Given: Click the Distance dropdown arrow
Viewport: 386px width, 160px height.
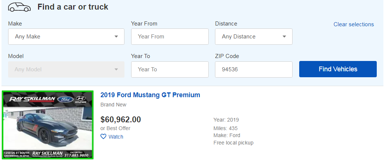Looking at the screenshot, I should pyautogui.click(x=284, y=37).
